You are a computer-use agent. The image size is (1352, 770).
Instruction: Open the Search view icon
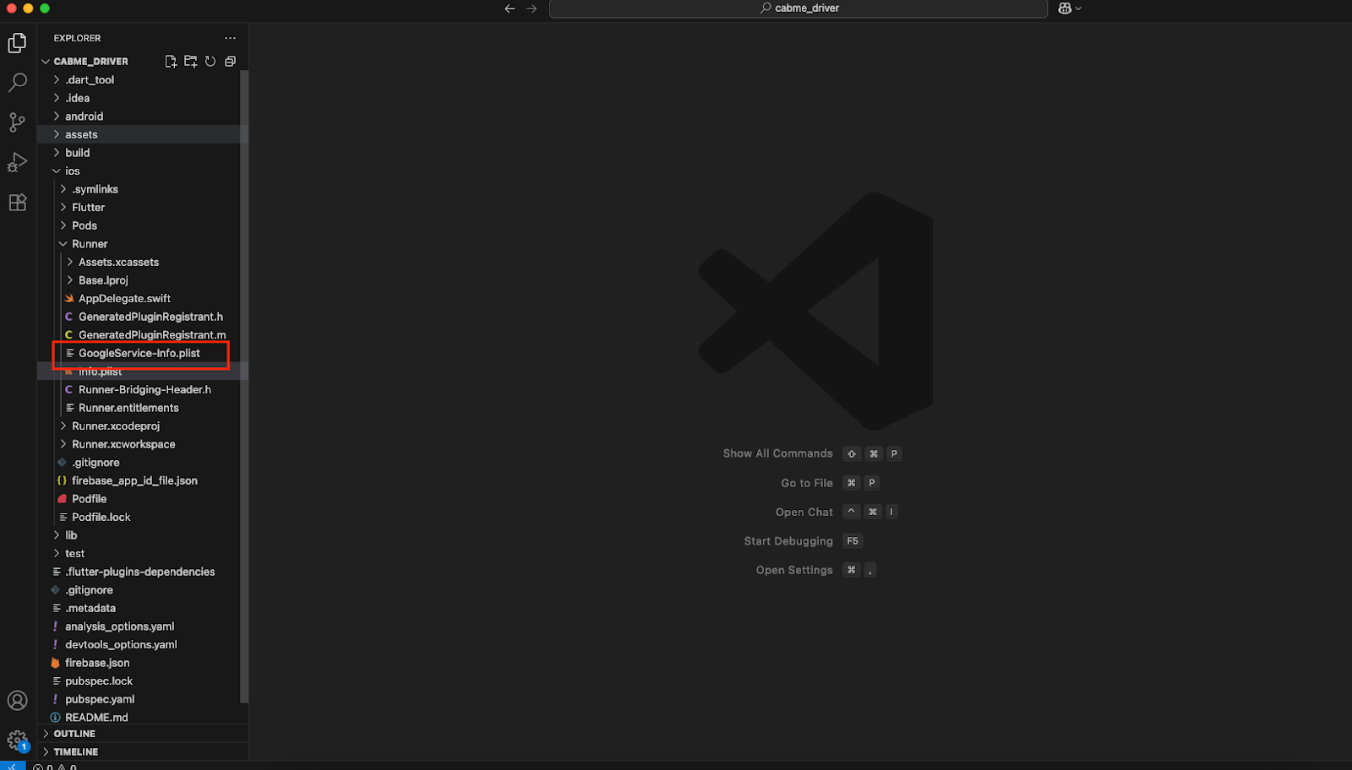coord(17,83)
